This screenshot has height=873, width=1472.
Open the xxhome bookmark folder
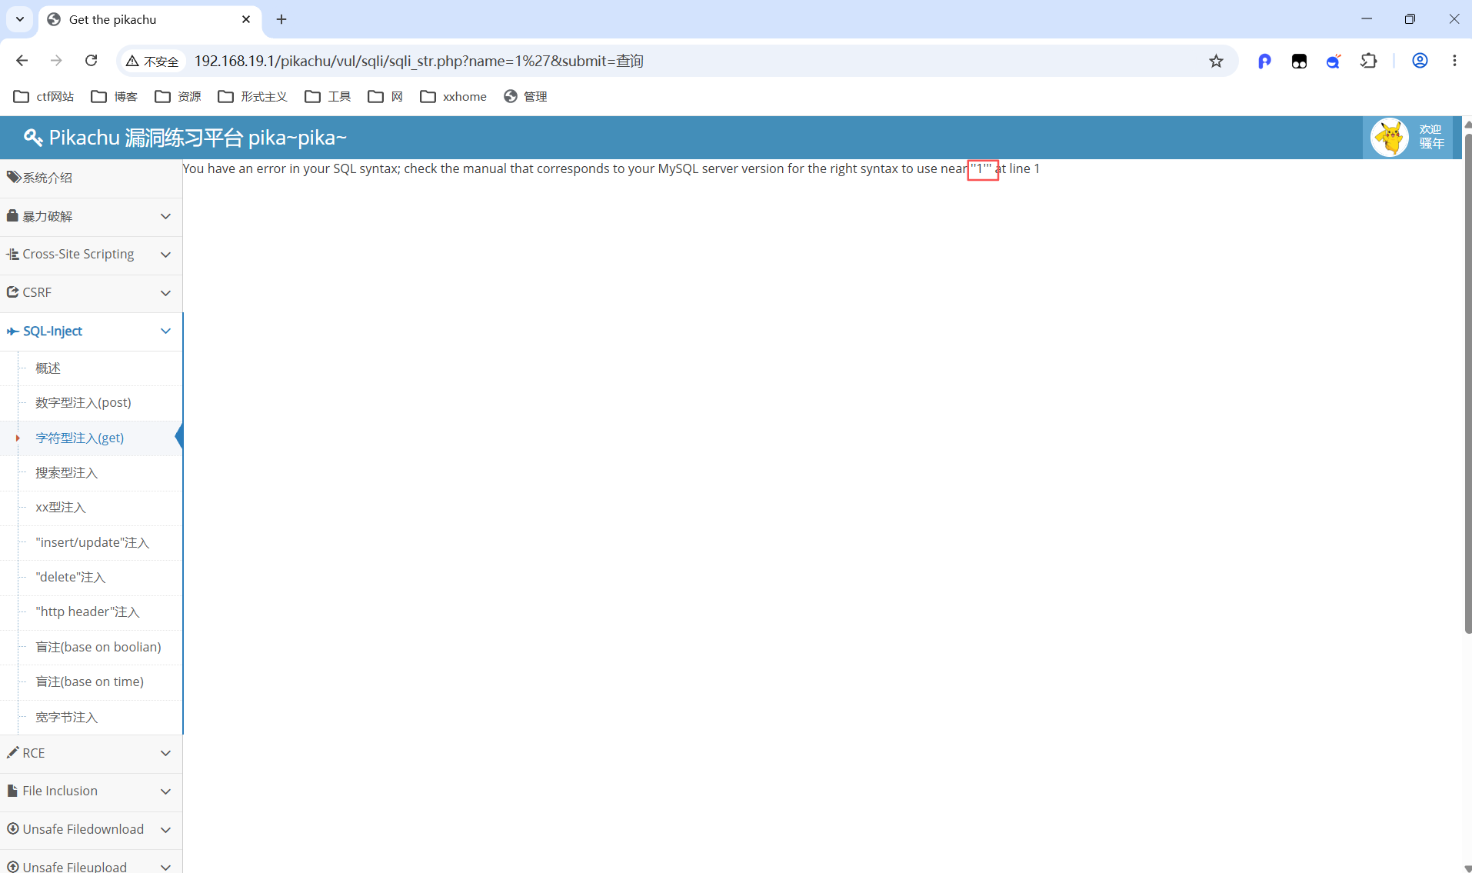[x=453, y=96]
